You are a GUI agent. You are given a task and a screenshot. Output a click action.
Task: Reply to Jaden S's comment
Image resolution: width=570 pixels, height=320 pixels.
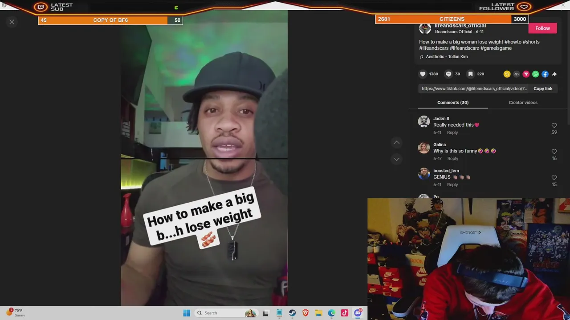pos(452,132)
